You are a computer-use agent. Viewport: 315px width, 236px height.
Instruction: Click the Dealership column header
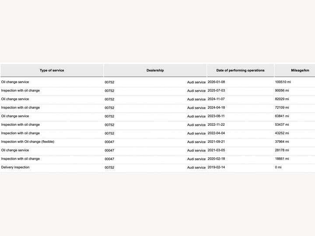point(155,70)
